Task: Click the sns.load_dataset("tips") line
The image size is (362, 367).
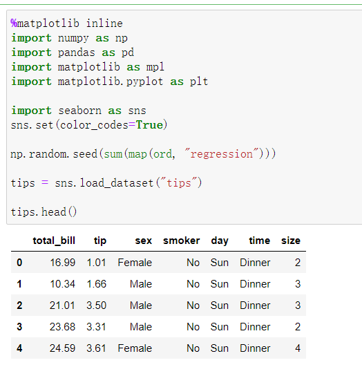Action: coord(106,183)
